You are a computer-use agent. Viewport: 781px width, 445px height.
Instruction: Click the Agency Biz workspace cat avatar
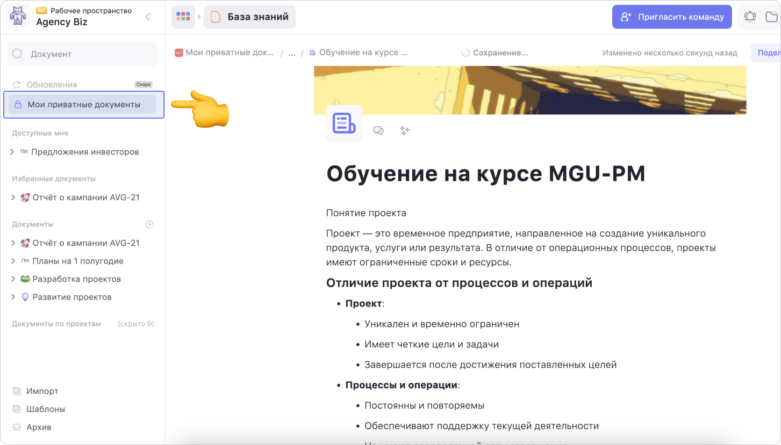[x=18, y=17]
